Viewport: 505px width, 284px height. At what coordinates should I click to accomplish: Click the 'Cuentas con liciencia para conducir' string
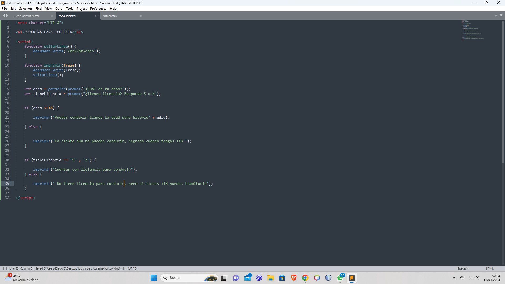[93, 169]
